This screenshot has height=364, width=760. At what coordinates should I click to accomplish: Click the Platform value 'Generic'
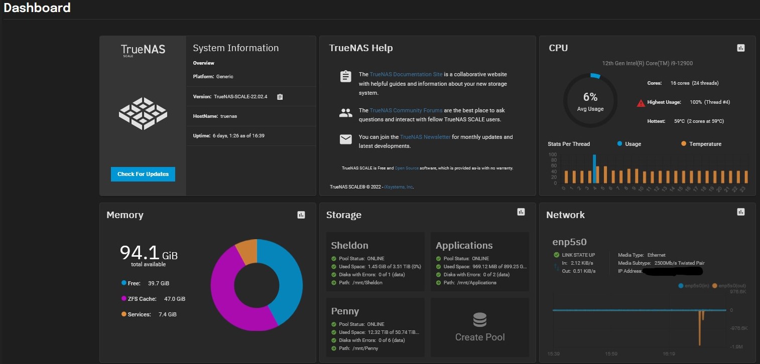pos(225,77)
